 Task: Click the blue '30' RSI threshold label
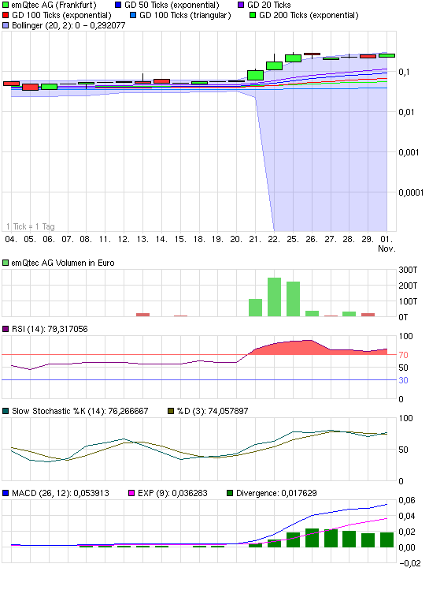[404, 380]
